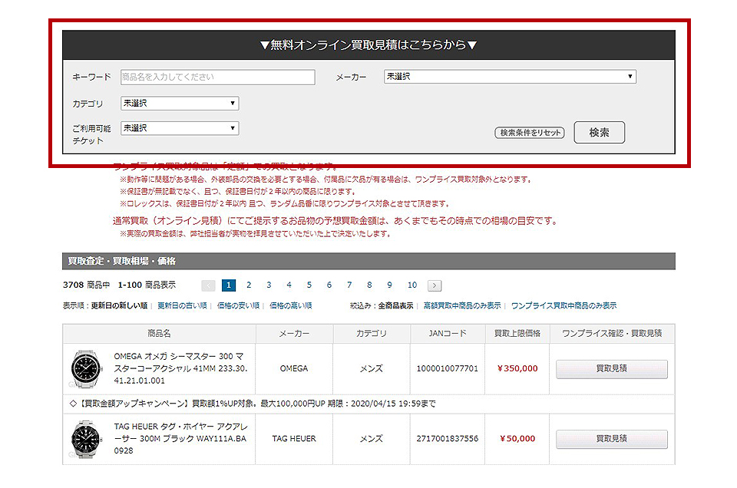Select page 6 in pagination
Image resolution: width=737 pixels, height=488 pixels.
click(x=329, y=285)
